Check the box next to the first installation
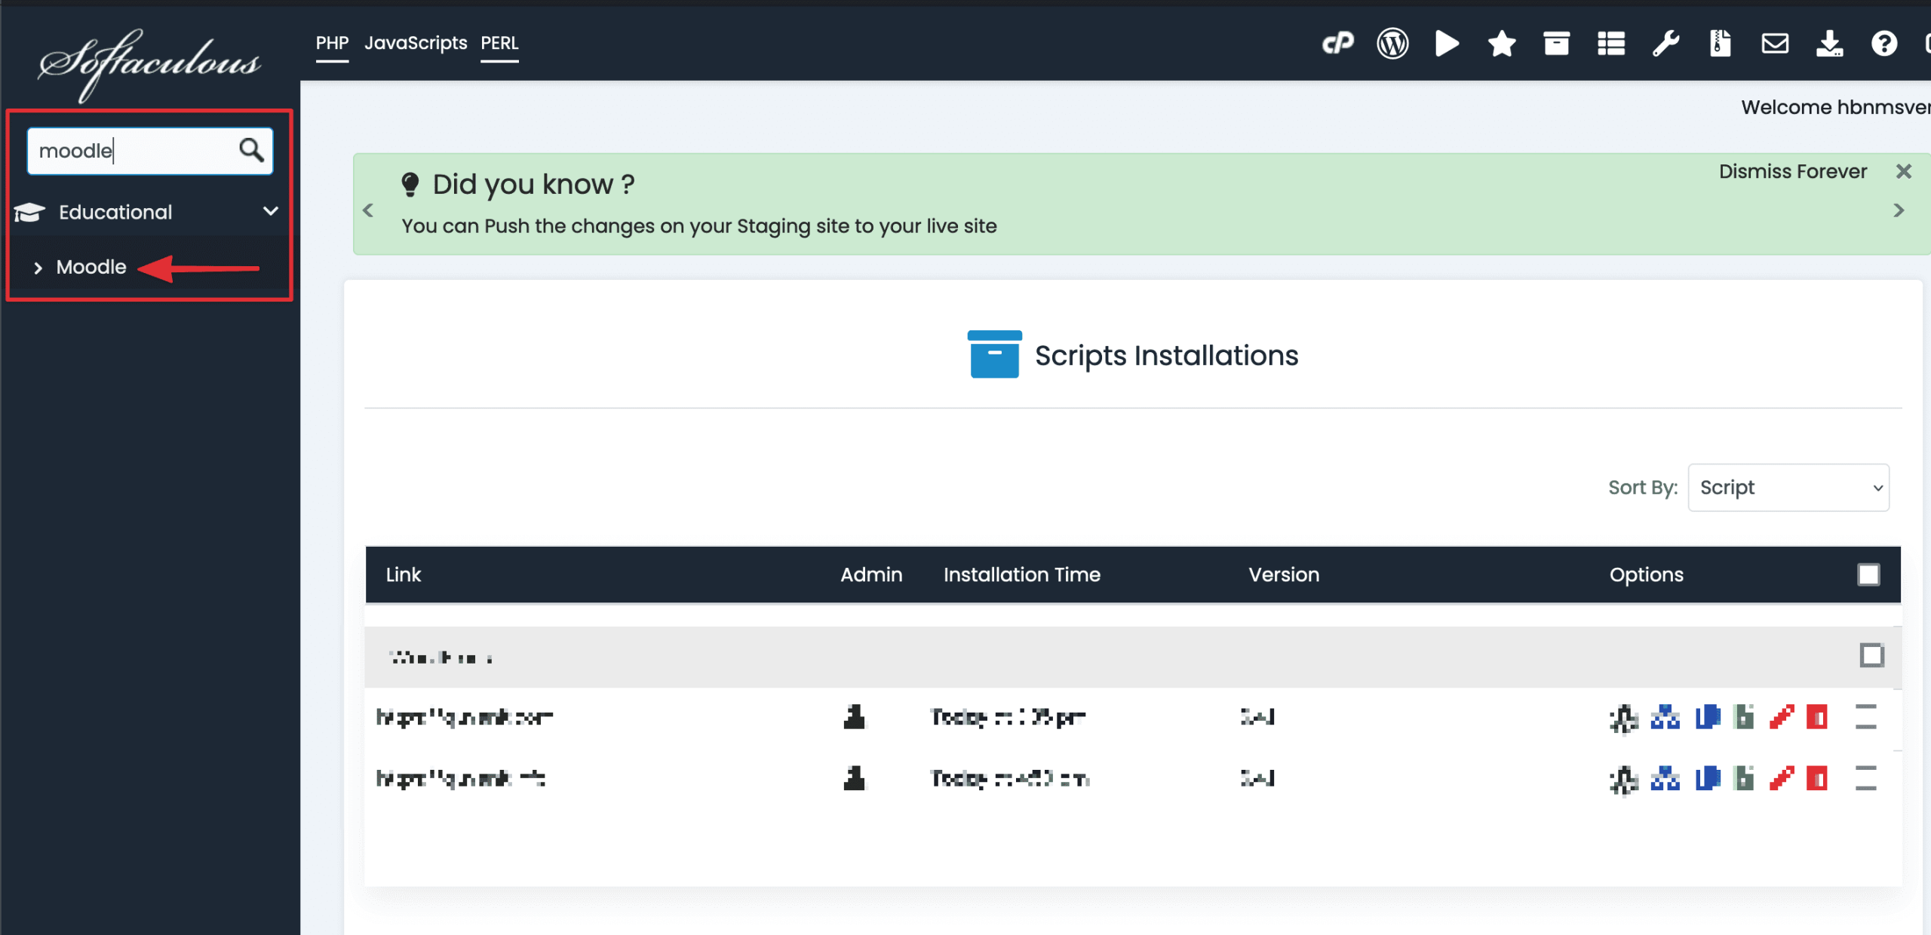Image resolution: width=1931 pixels, height=935 pixels. click(1868, 717)
